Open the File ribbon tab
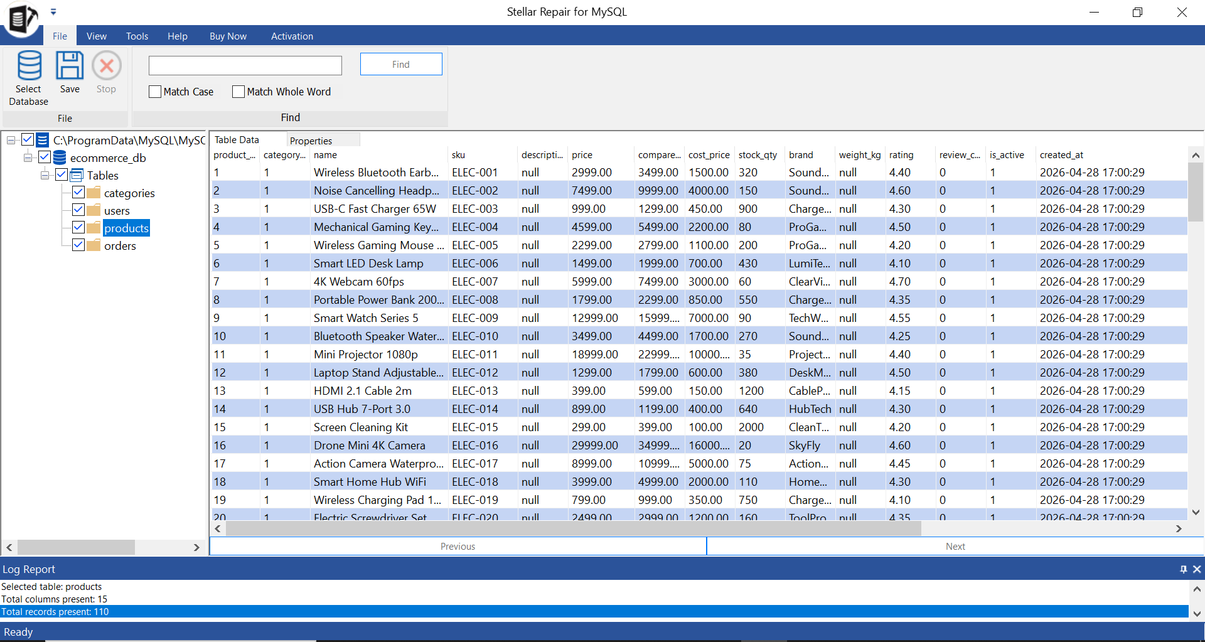 (60, 36)
